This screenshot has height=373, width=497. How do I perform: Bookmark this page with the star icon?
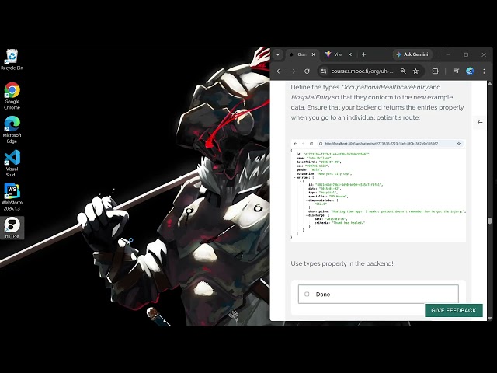tap(416, 71)
